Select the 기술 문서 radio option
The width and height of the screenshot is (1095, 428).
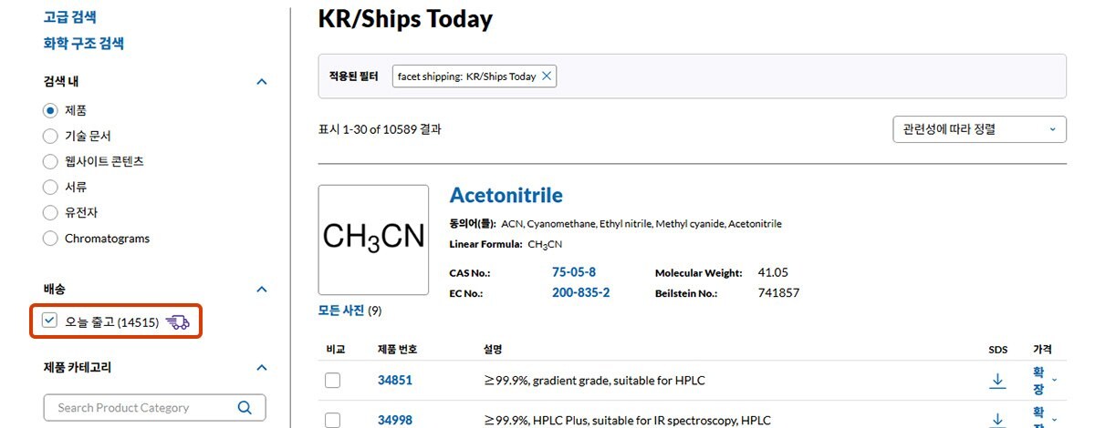[50, 136]
